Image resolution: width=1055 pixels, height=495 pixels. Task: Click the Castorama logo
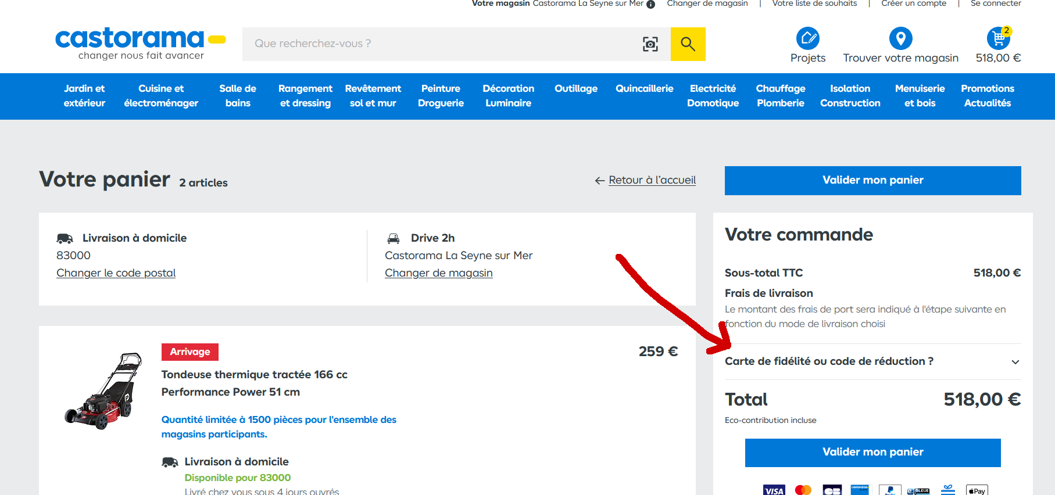pos(140,43)
